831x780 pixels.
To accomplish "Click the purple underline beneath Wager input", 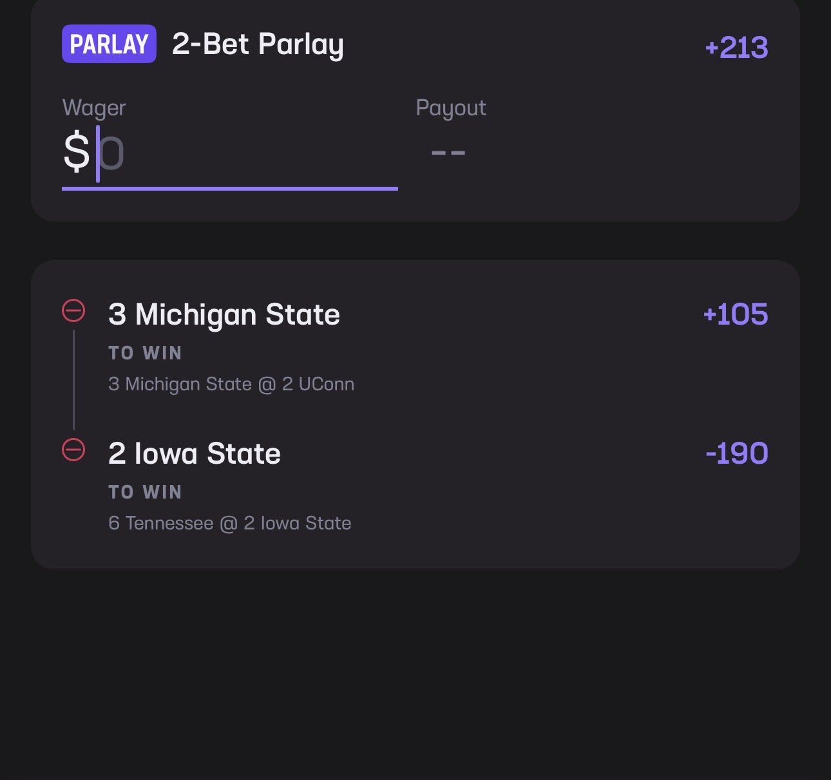I will point(229,189).
